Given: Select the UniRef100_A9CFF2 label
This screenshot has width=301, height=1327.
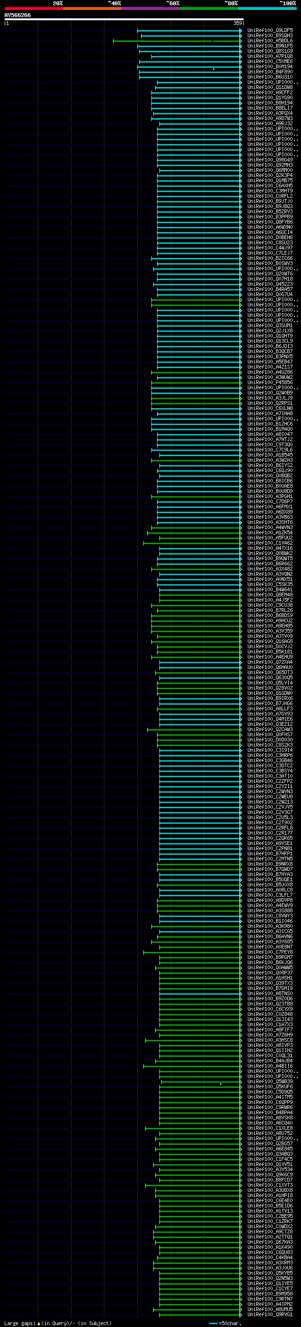Looking at the screenshot, I should pyautogui.click(x=270, y=93).
